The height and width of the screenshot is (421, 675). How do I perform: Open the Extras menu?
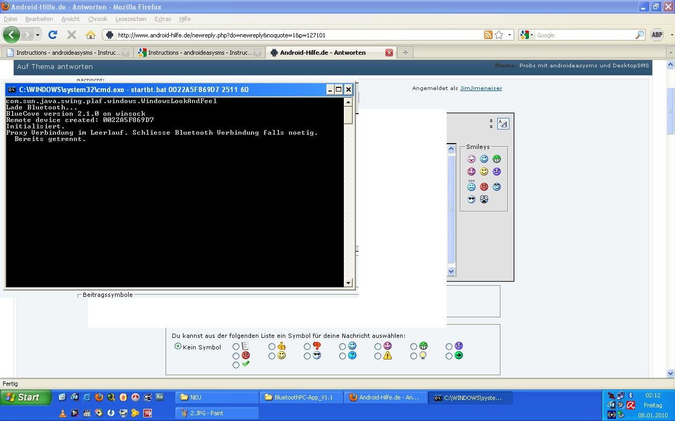pos(162,19)
